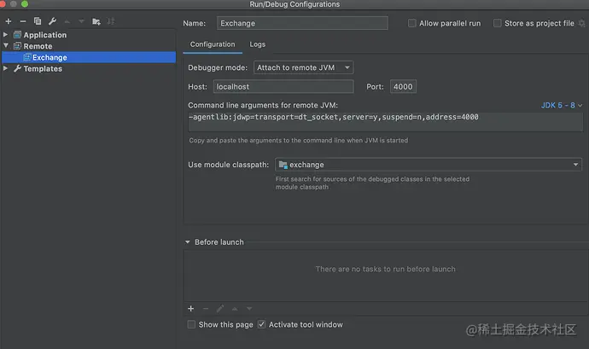
Task: Move Before launch task down
Action: tap(249, 309)
